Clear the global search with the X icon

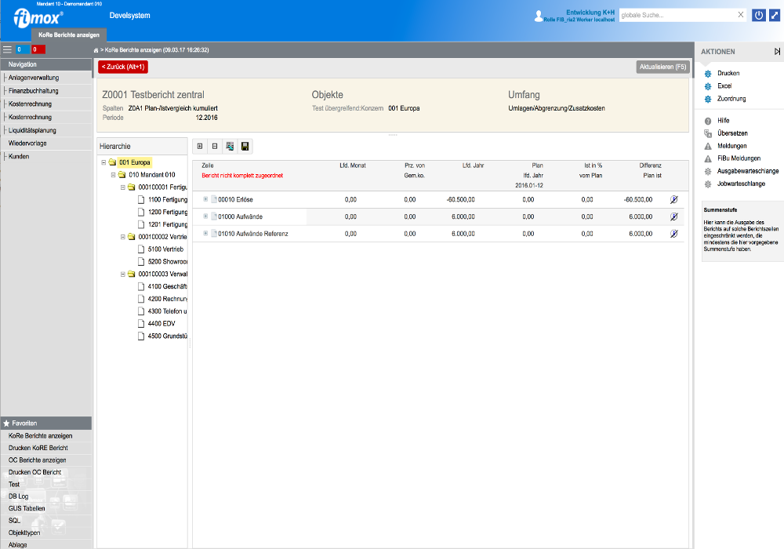(741, 15)
